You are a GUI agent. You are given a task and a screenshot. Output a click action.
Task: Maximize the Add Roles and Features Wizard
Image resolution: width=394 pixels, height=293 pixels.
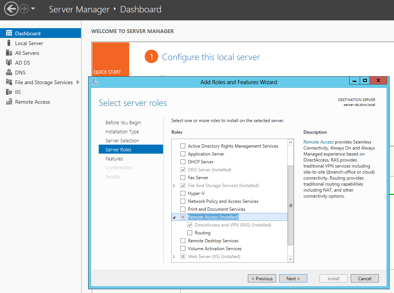(x=365, y=80)
